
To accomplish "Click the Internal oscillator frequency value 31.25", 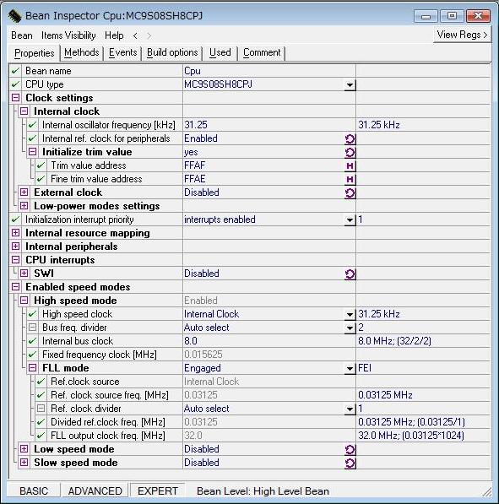I will (269, 125).
